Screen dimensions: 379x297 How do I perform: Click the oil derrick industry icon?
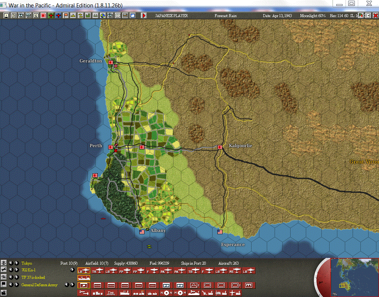pos(111,293)
